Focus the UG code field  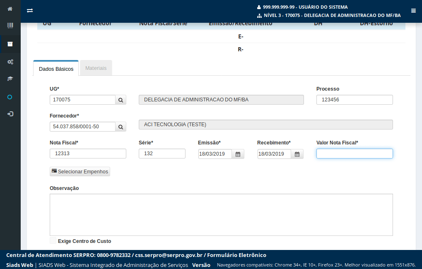(x=83, y=100)
